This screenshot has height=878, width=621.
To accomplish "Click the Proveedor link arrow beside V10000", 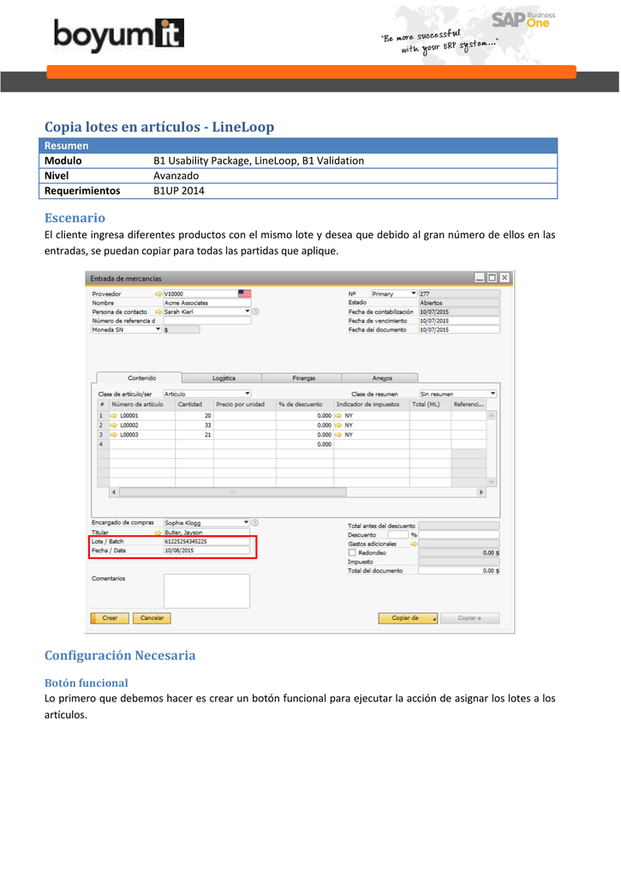I will pyautogui.click(x=158, y=294).
